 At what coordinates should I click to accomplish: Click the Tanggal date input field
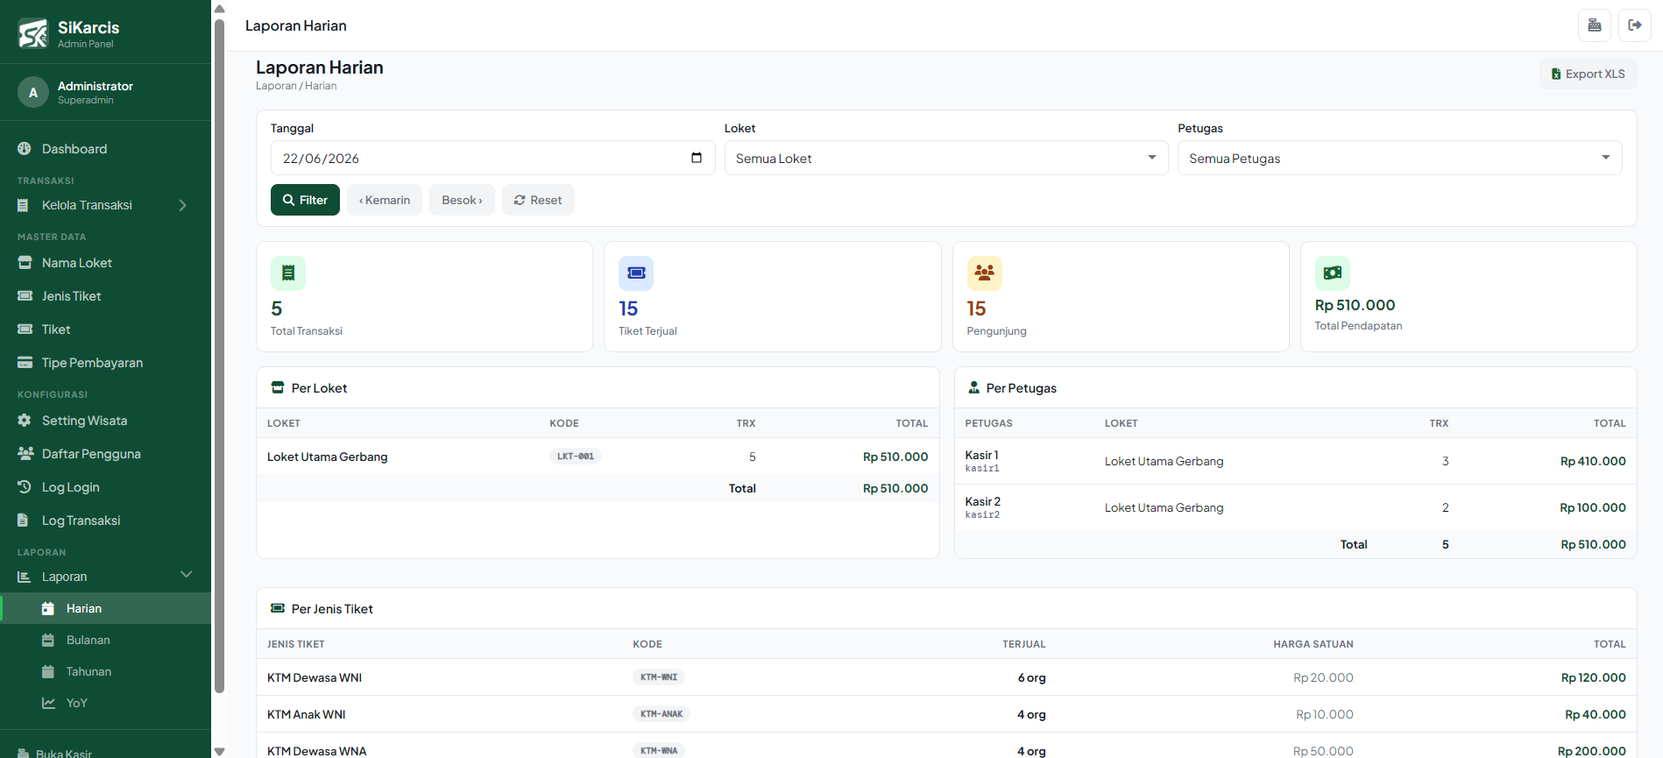(x=492, y=159)
